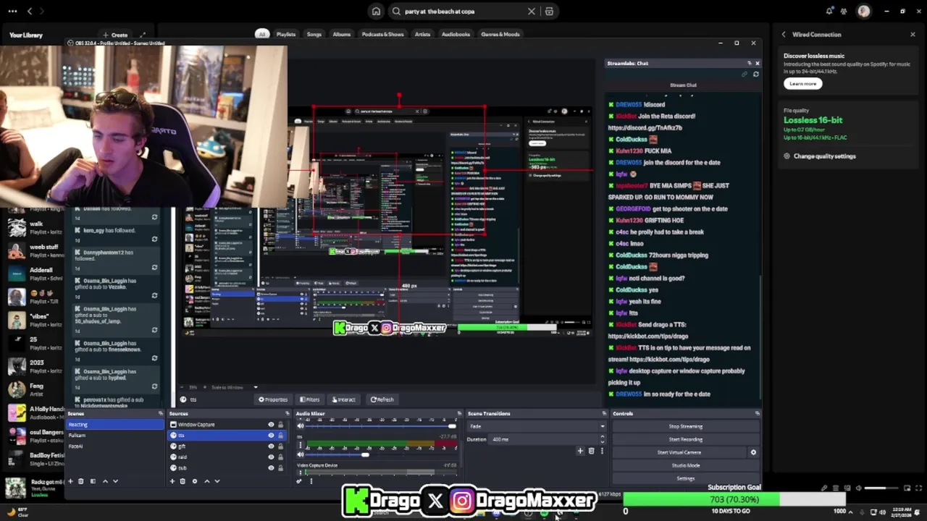Hide the tts source

[272, 436]
